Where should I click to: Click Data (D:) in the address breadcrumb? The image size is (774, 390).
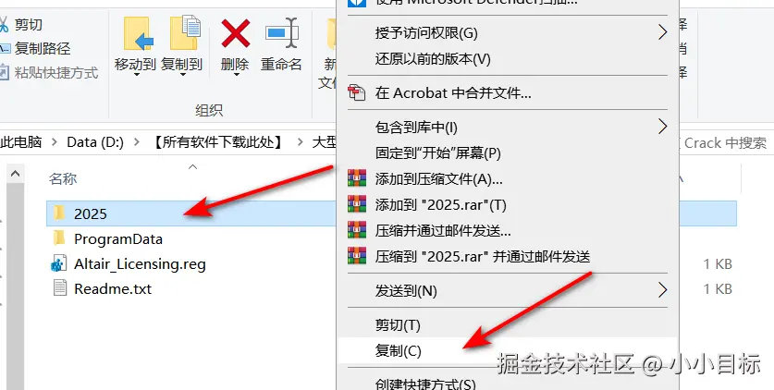pos(95,142)
